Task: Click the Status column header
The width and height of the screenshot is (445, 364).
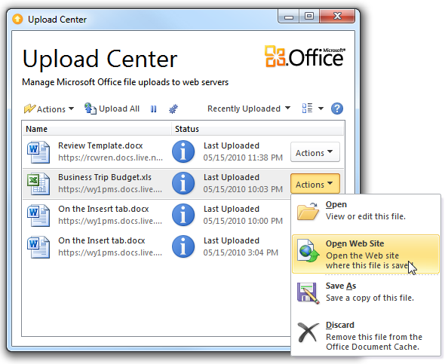Action: click(258, 129)
